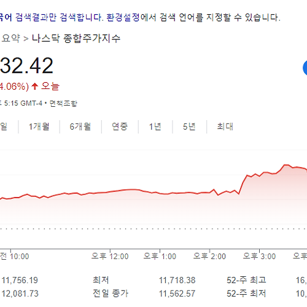Click the red up-arrow change icon
Screen dimensions: 307x307
(x=35, y=86)
